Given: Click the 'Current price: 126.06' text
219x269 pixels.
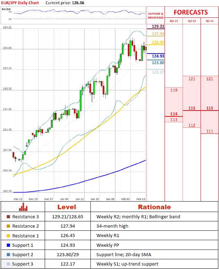Looking at the screenshot, I should pos(65,3).
